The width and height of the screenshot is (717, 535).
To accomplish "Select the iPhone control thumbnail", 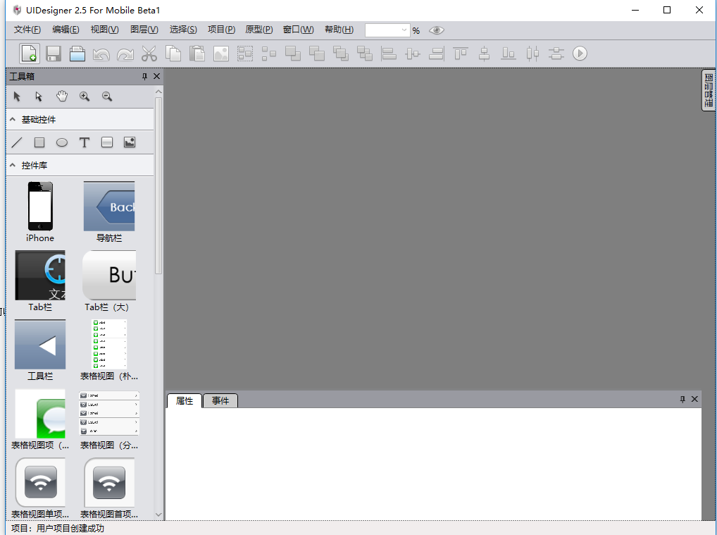I will coord(40,207).
